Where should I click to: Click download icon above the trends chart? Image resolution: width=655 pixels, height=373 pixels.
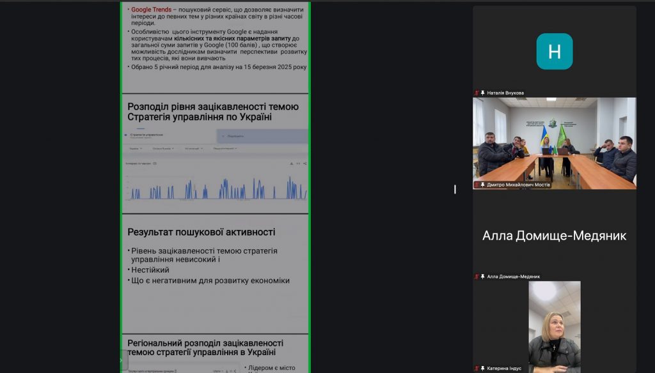pyautogui.click(x=291, y=164)
